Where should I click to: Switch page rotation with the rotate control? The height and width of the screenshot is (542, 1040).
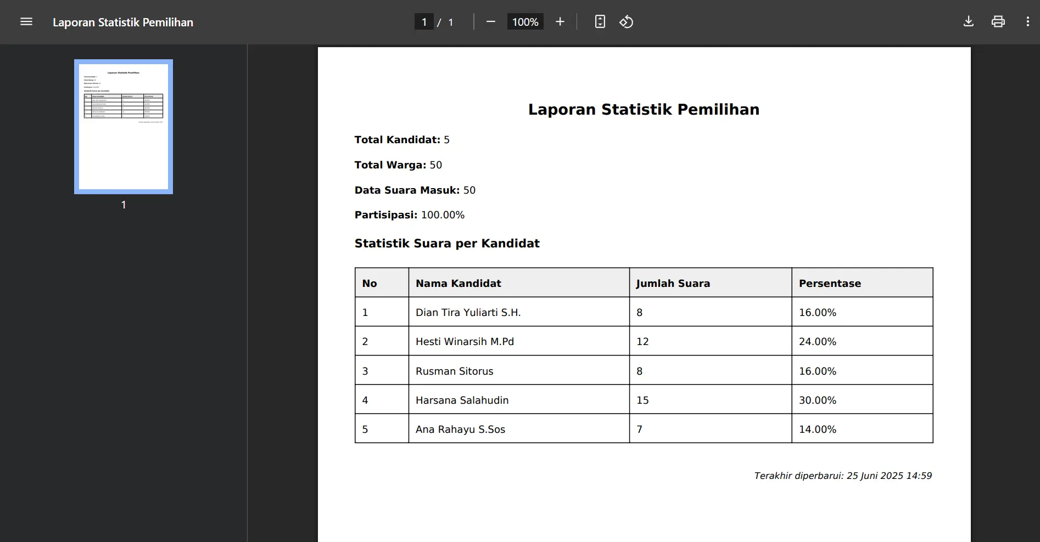point(626,21)
